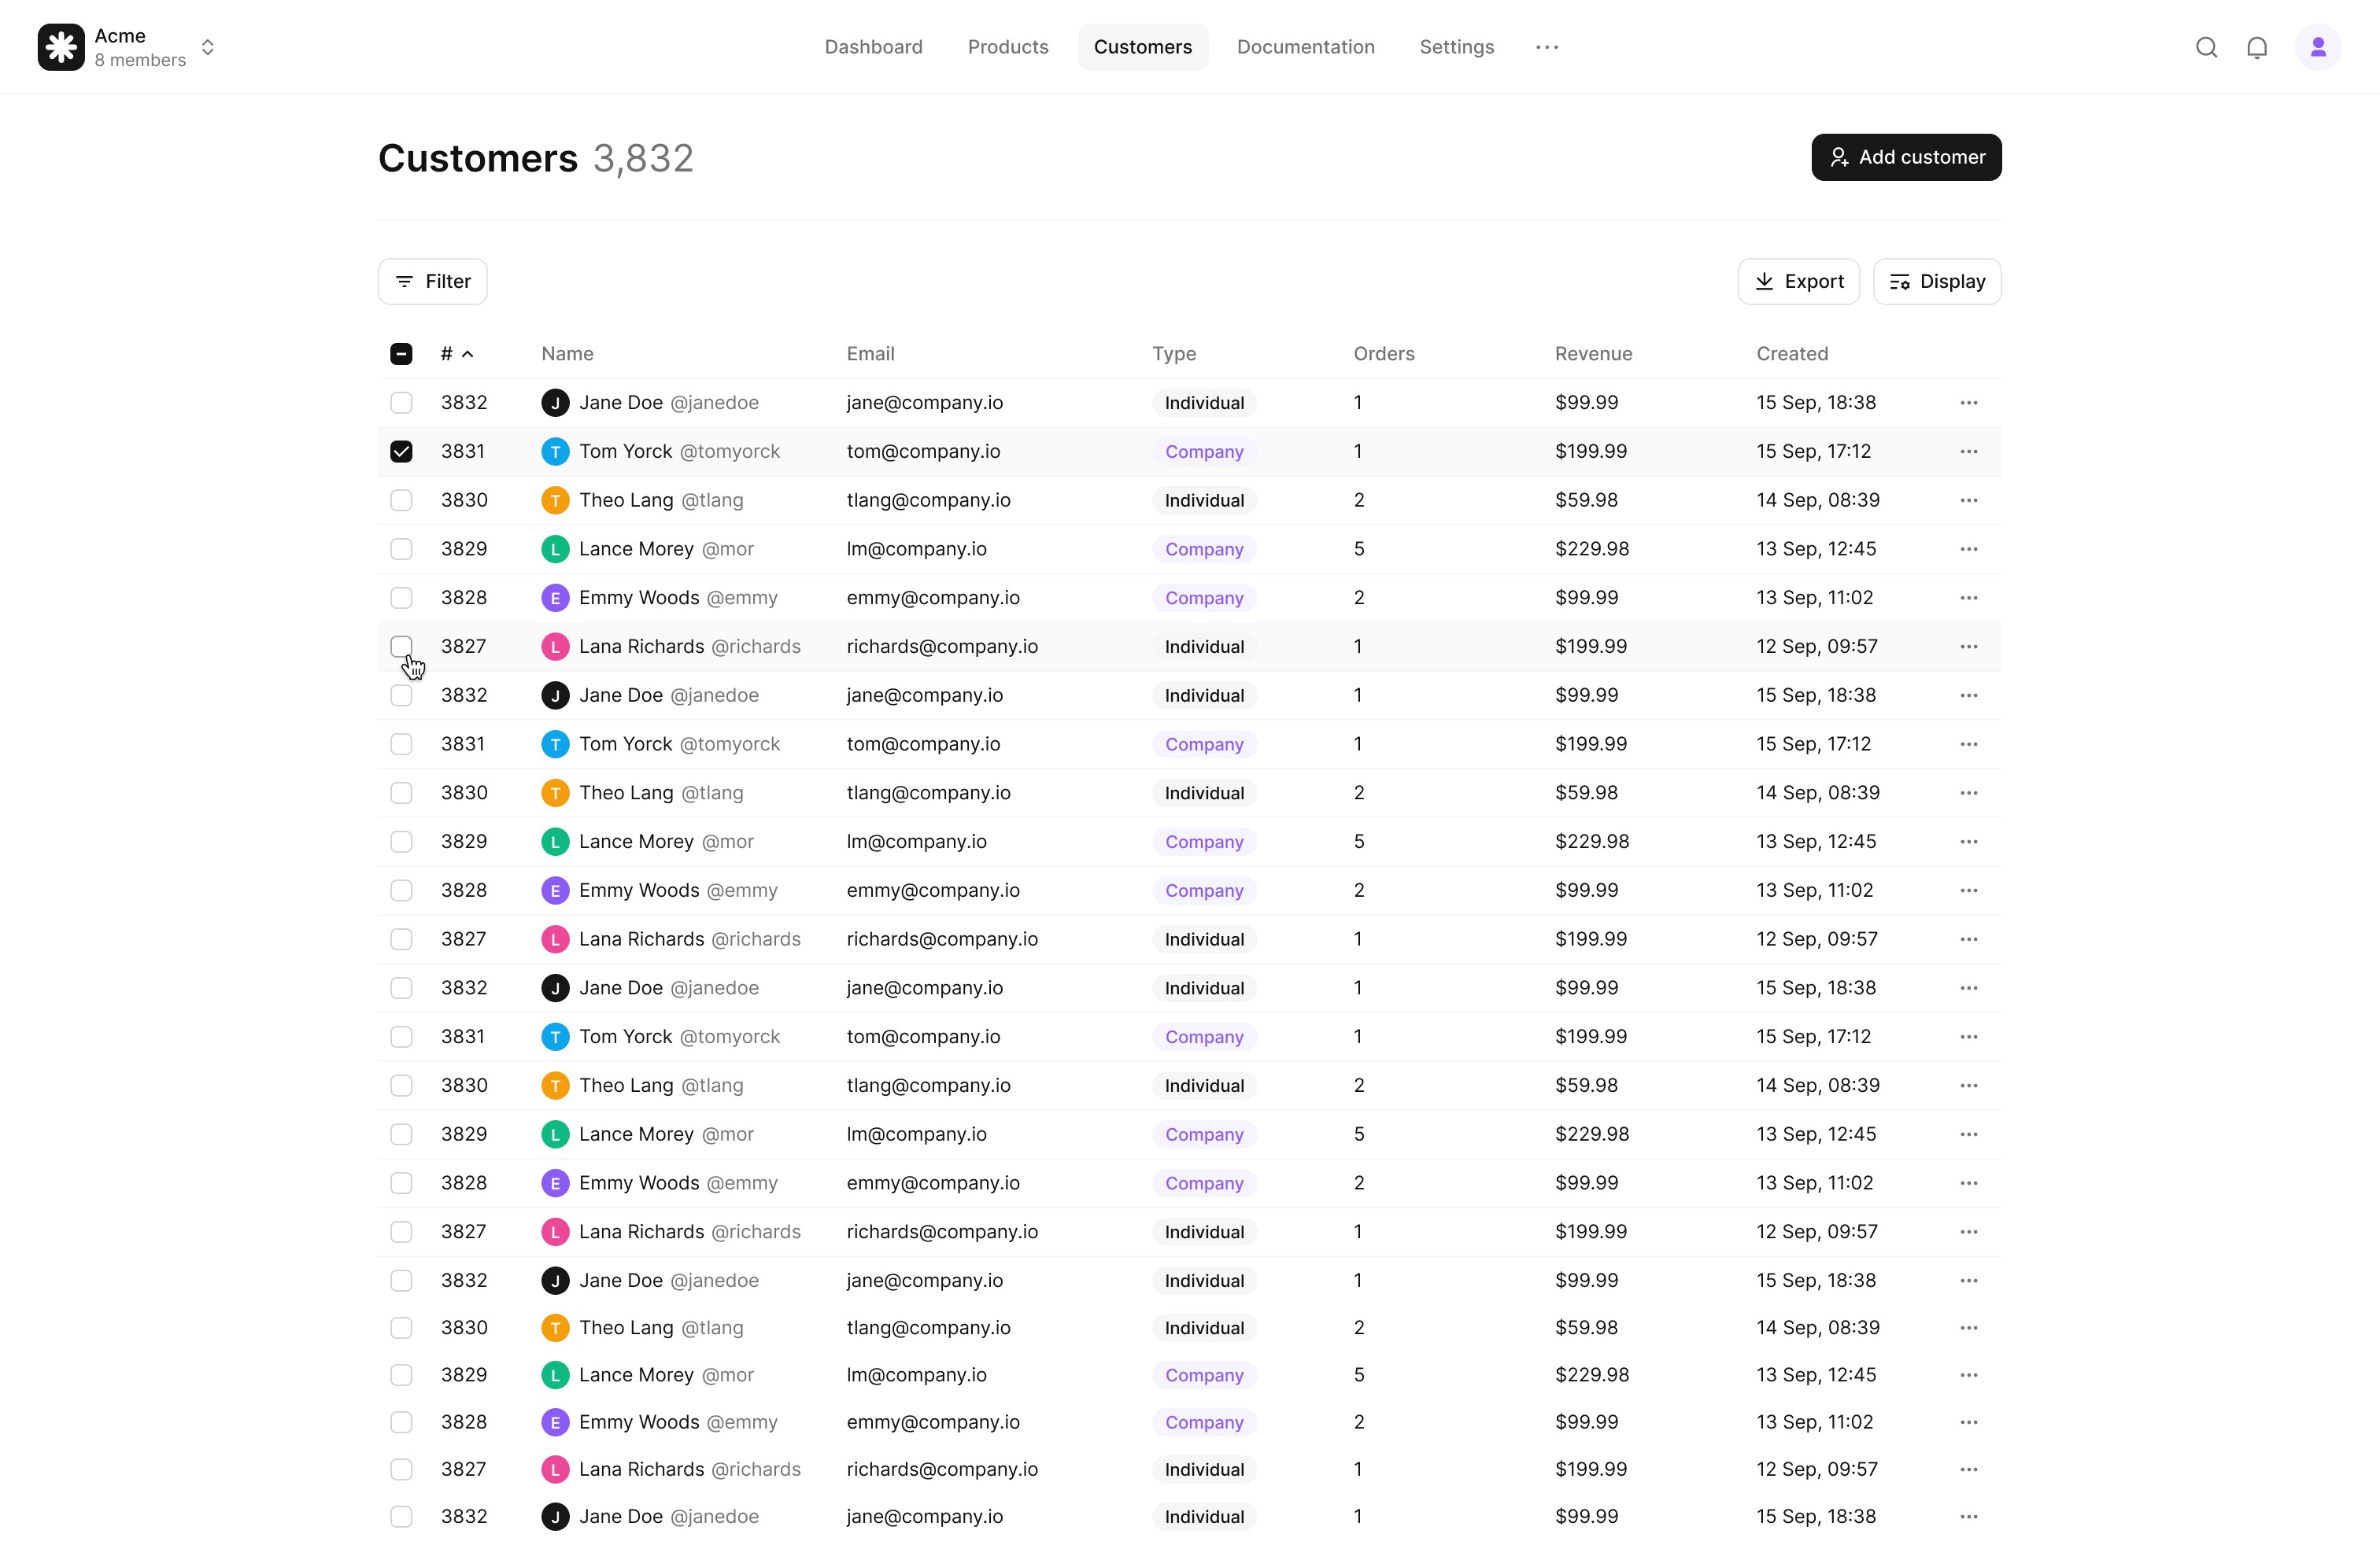Viewport: 2380px width, 1545px height.
Task: Click Theo Lang's orange avatar in first 3830 row
Action: coord(555,500)
